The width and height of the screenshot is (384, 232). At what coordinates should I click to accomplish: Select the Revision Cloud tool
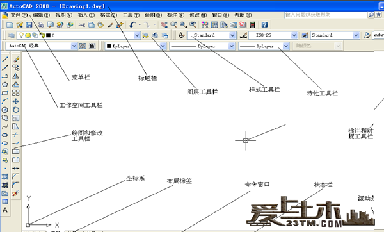pos(5,118)
